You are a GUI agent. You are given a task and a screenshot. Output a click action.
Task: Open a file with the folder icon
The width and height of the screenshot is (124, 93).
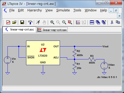click(14, 22)
